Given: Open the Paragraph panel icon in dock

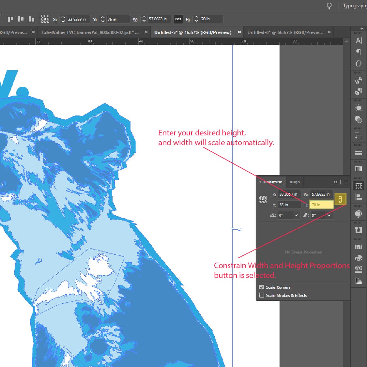Looking at the screenshot, I should 358,52.
